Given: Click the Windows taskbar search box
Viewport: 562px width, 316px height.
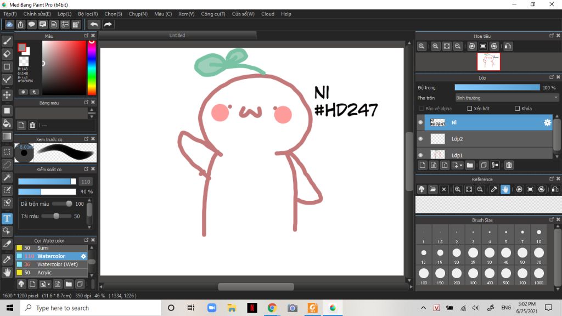Looking at the screenshot, I should tap(91, 308).
